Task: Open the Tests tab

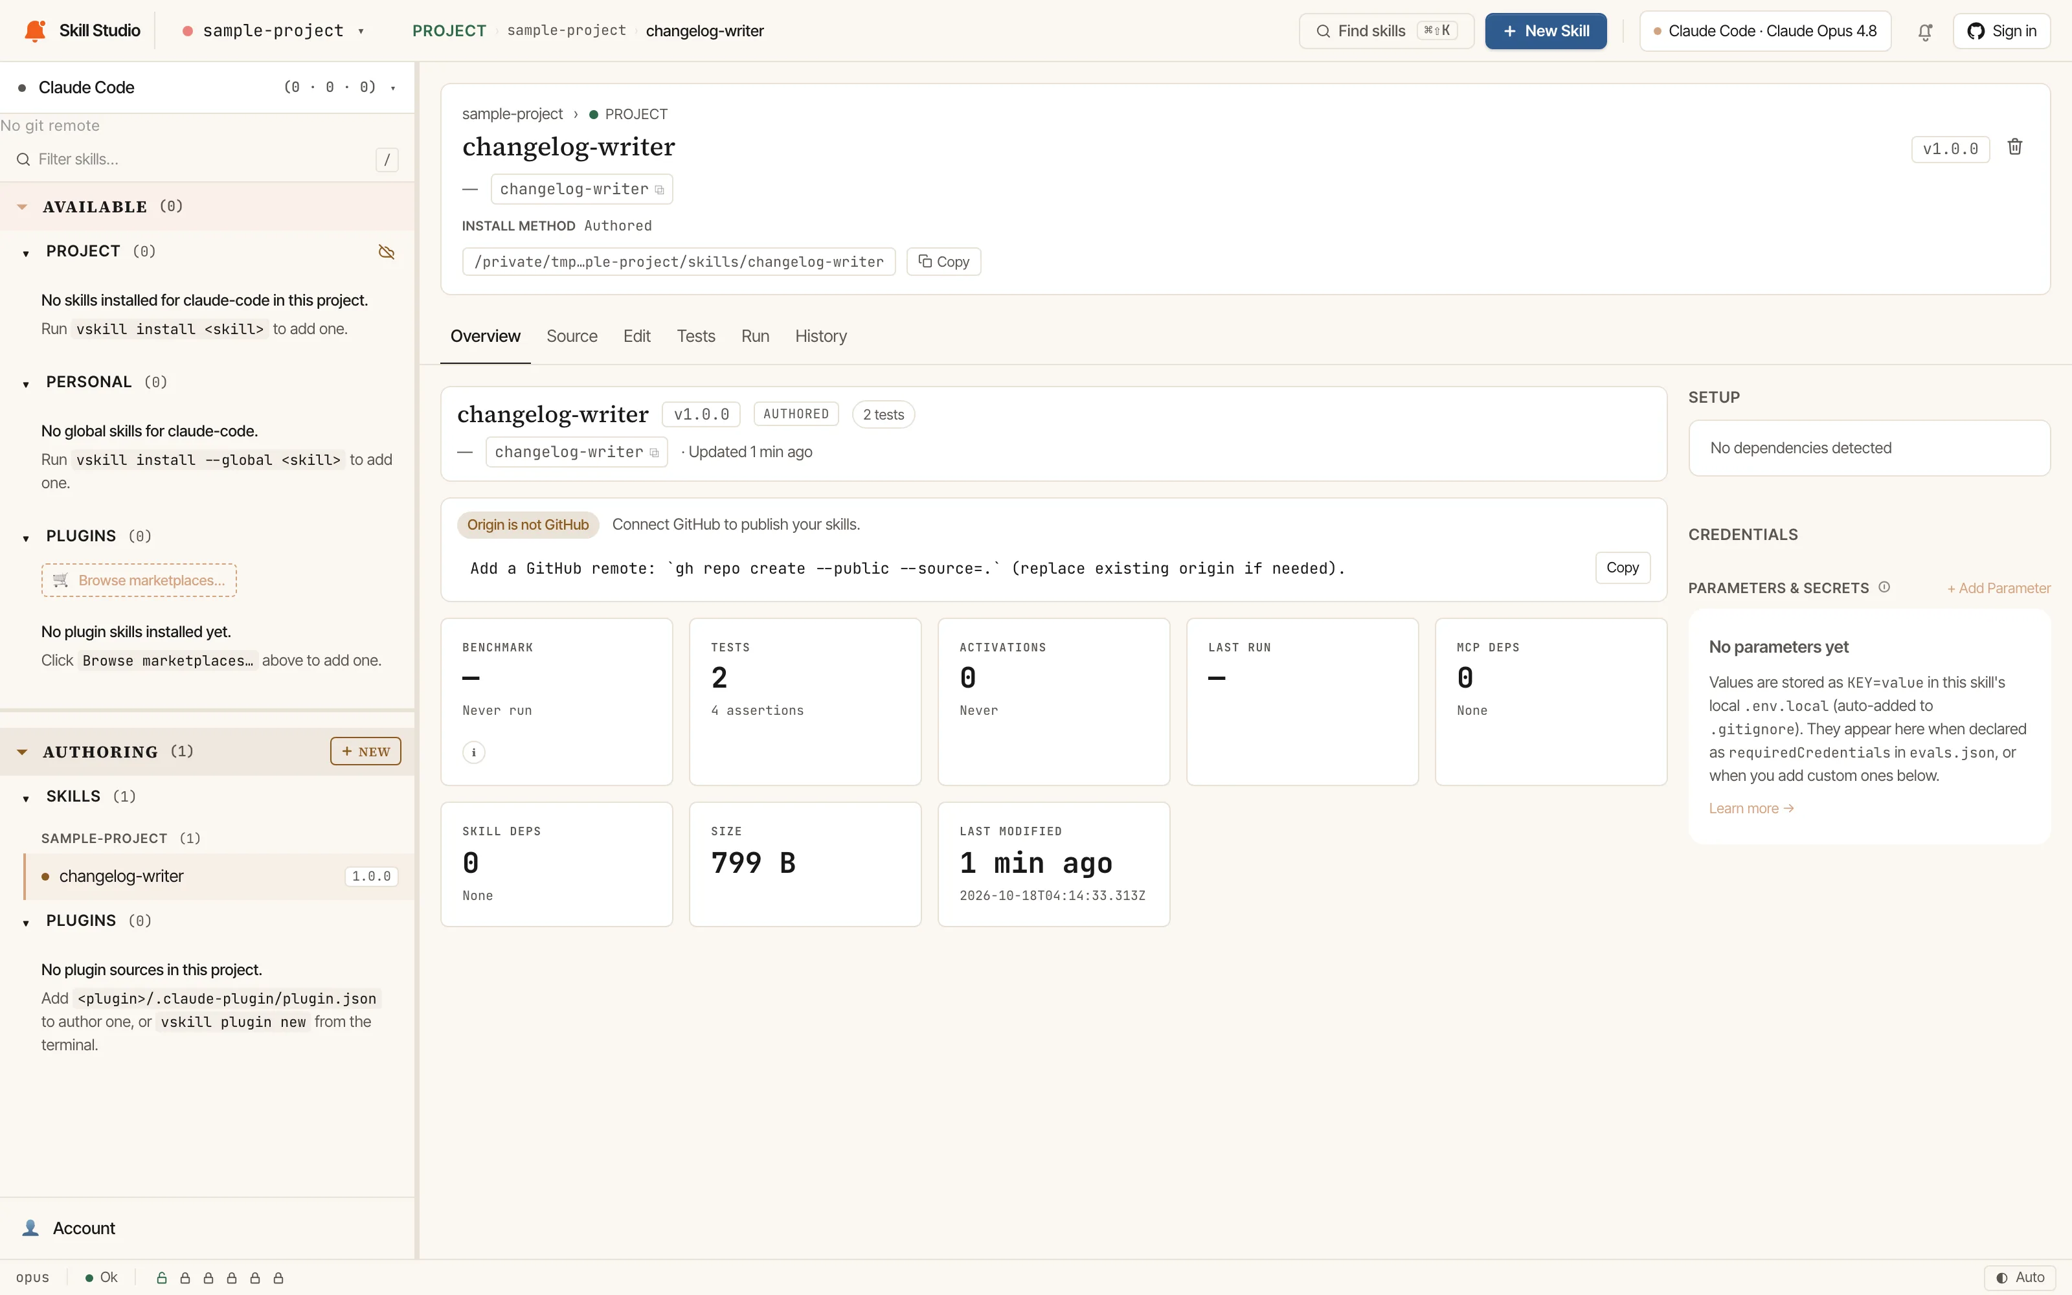Action: coord(695,337)
